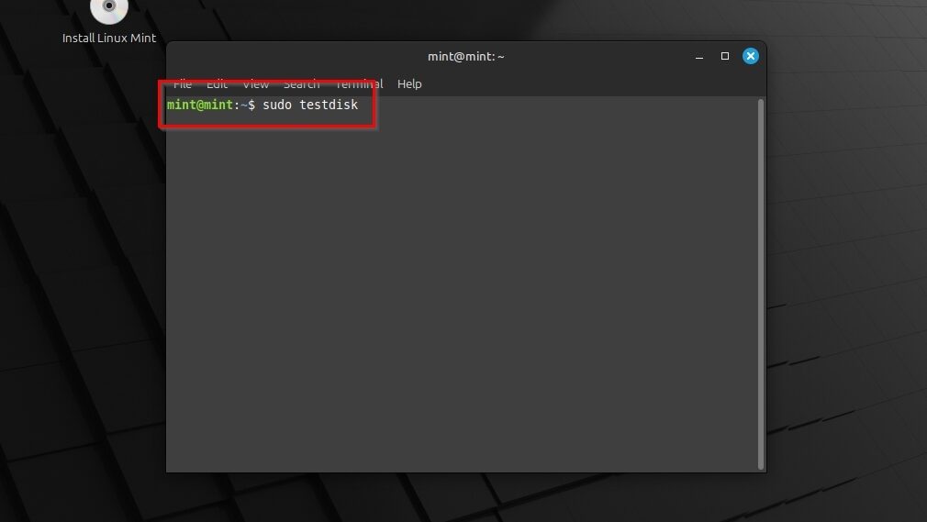Open the Search menu
The height and width of the screenshot is (522, 927).
301,83
